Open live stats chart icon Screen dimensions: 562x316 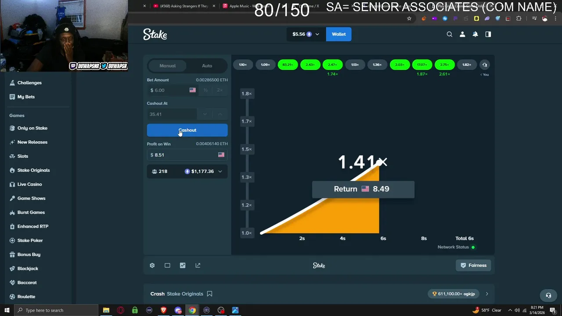pyautogui.click(x=183, y=266)
